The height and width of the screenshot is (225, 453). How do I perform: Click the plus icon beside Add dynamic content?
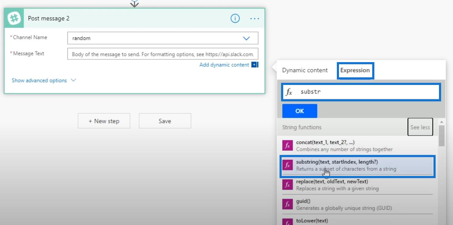[x=255, y=65]
